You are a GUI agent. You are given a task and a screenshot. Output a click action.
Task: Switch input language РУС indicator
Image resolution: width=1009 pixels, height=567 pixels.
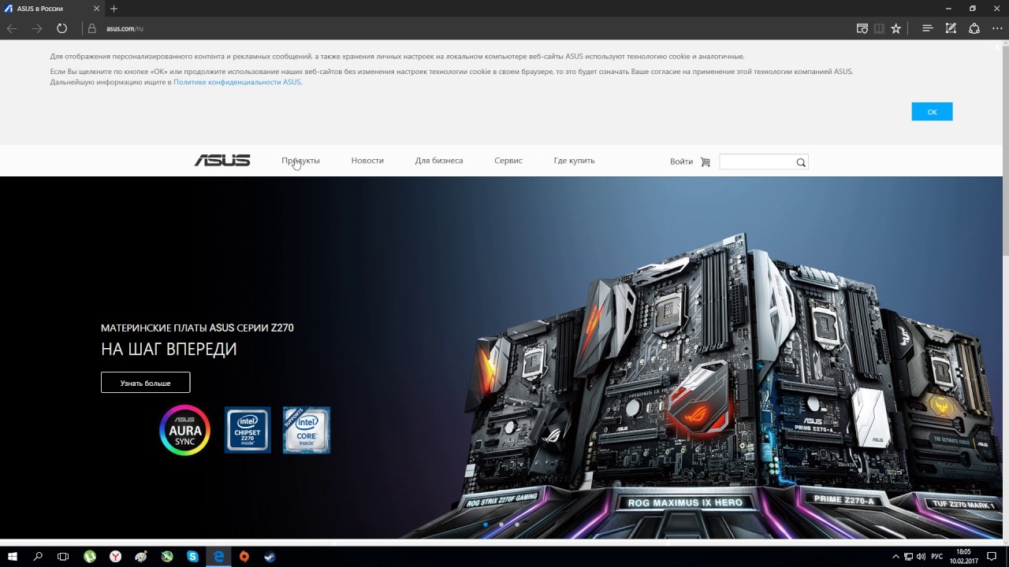tap(937, 557)
